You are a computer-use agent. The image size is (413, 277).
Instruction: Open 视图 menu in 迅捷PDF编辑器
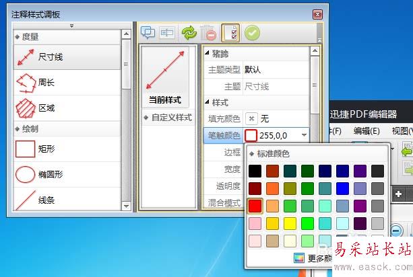coord(402,130)
